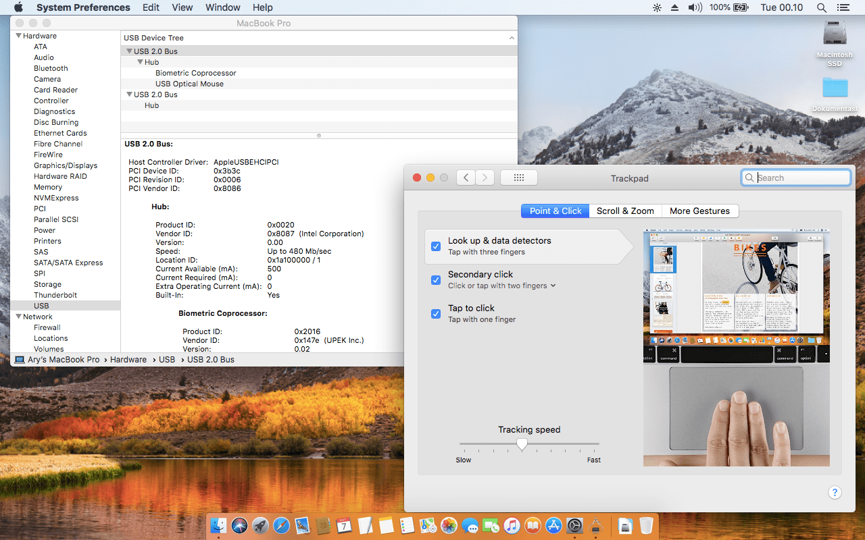Click the trackpad gesture preview video
865x540 pixels.
pos(737,348)
